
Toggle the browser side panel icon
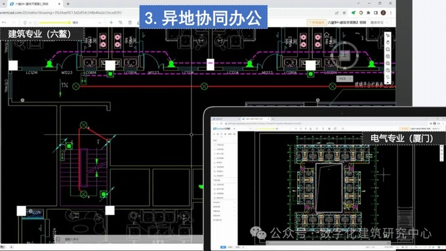coord(376,13)
